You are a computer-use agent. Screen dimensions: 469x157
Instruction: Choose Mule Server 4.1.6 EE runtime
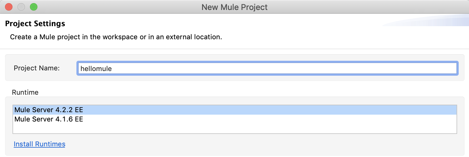49,119
